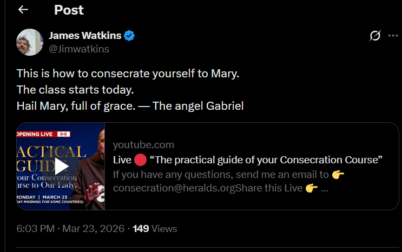Click the 'Post' page heading

tap(69, 10)
